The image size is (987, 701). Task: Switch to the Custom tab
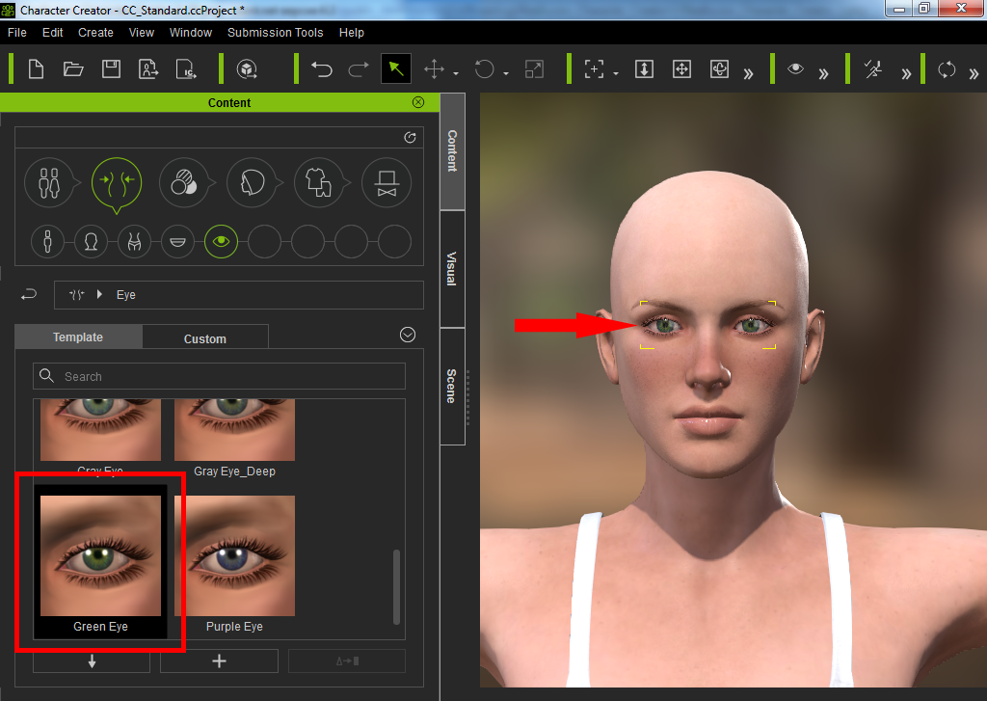tap(204, 338)
